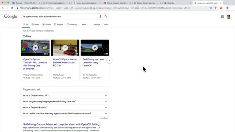The width and height of the screenshot is (235, 132).
Task: Open 'Self Driving car Lane detection using OpenCV' link
Action: (x=93, y=62)
